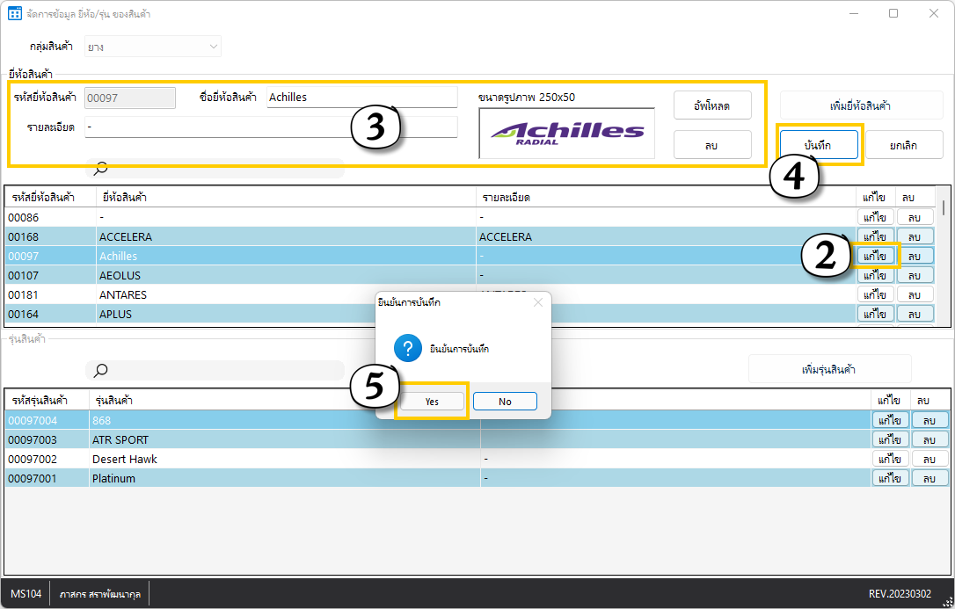The height and width of the screenshot is (609, 955).
Task: Delete the brand logo image with ลบ
Action: [x=712, y=145]
